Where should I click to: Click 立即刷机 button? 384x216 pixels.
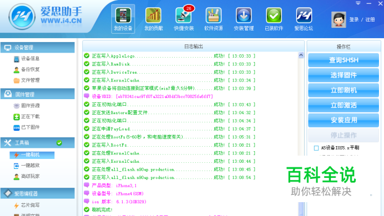click(343, 90)
